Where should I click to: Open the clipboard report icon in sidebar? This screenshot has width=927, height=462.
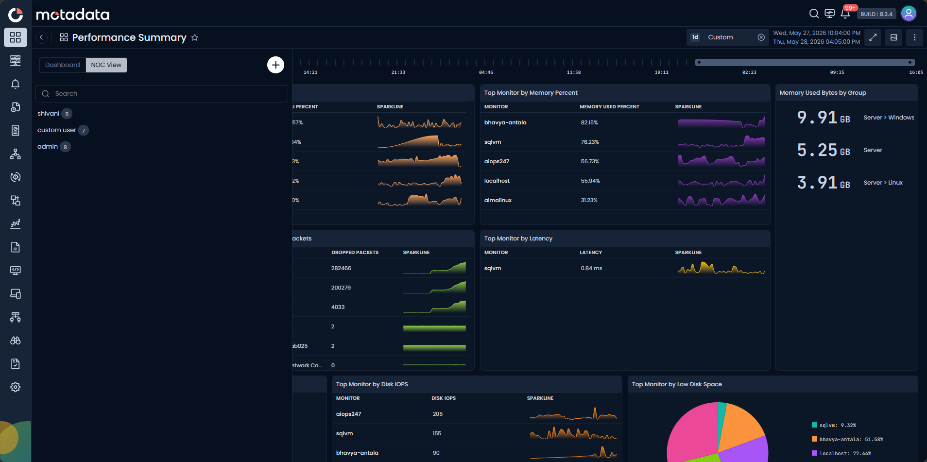16,131
